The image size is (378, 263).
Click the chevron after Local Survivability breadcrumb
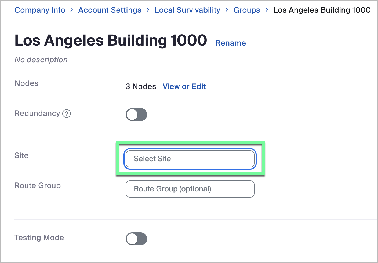pos(227,10)
